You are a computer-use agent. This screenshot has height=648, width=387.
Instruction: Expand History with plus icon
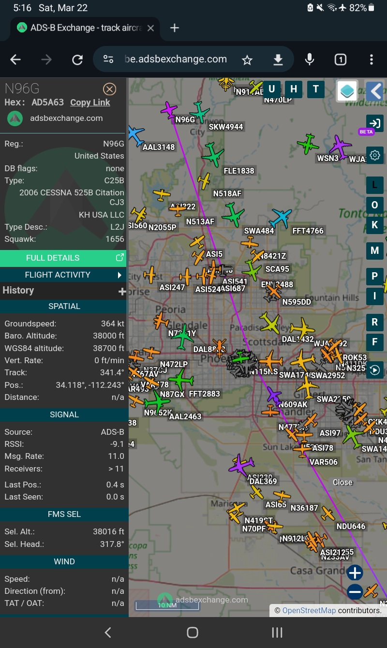coord(122,291)
